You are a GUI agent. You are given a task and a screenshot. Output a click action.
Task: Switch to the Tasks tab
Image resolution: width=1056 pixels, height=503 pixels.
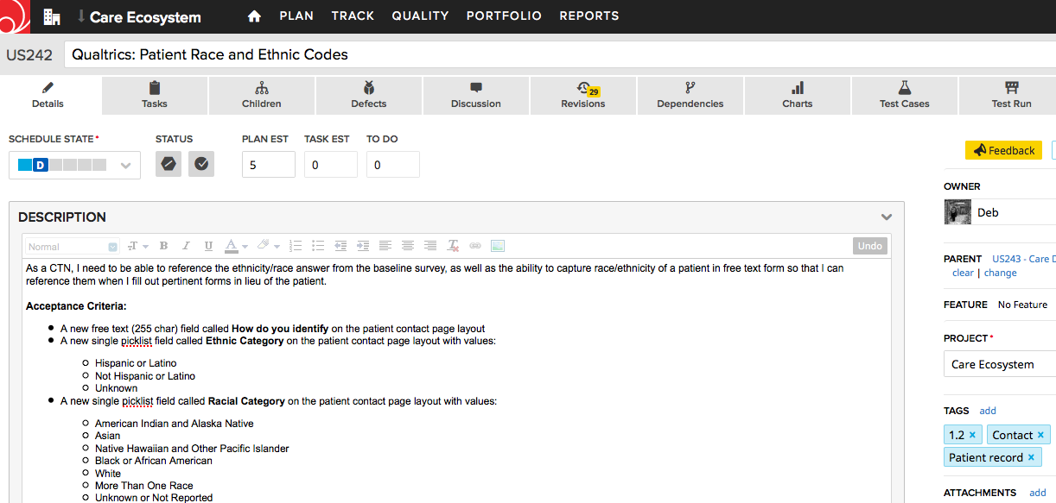pos(155,96)
